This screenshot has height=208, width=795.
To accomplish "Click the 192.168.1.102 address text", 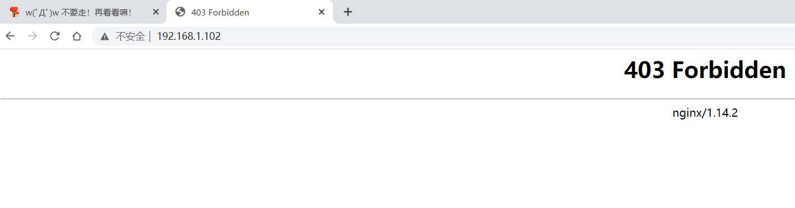I will tap(189, 37).
